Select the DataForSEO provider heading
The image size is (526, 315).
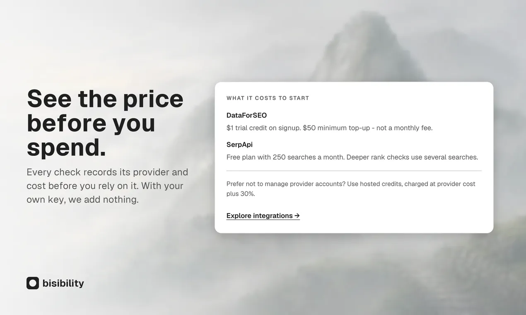tap(246, 115)
